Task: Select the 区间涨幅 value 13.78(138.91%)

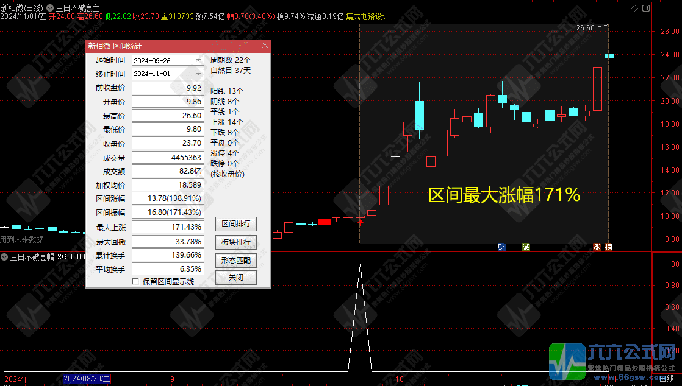Action: [x=168, y=198]
